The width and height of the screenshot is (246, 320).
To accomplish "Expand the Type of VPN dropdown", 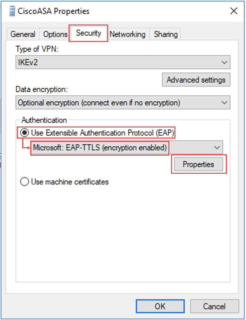I will (123, 62).
